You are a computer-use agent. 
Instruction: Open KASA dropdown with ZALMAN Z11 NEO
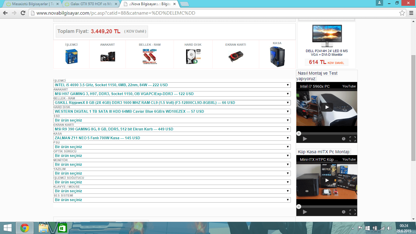pyautogui.click(x=172, y=138)
